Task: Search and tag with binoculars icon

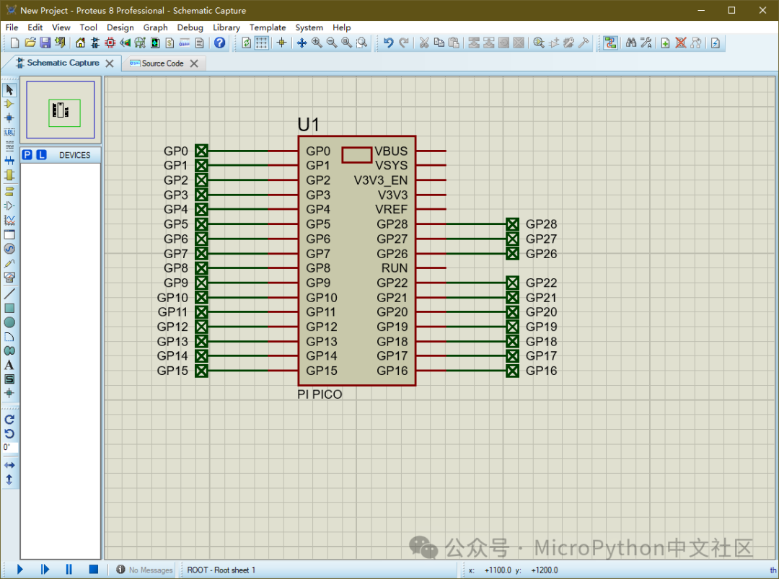Action: (631, 43)
